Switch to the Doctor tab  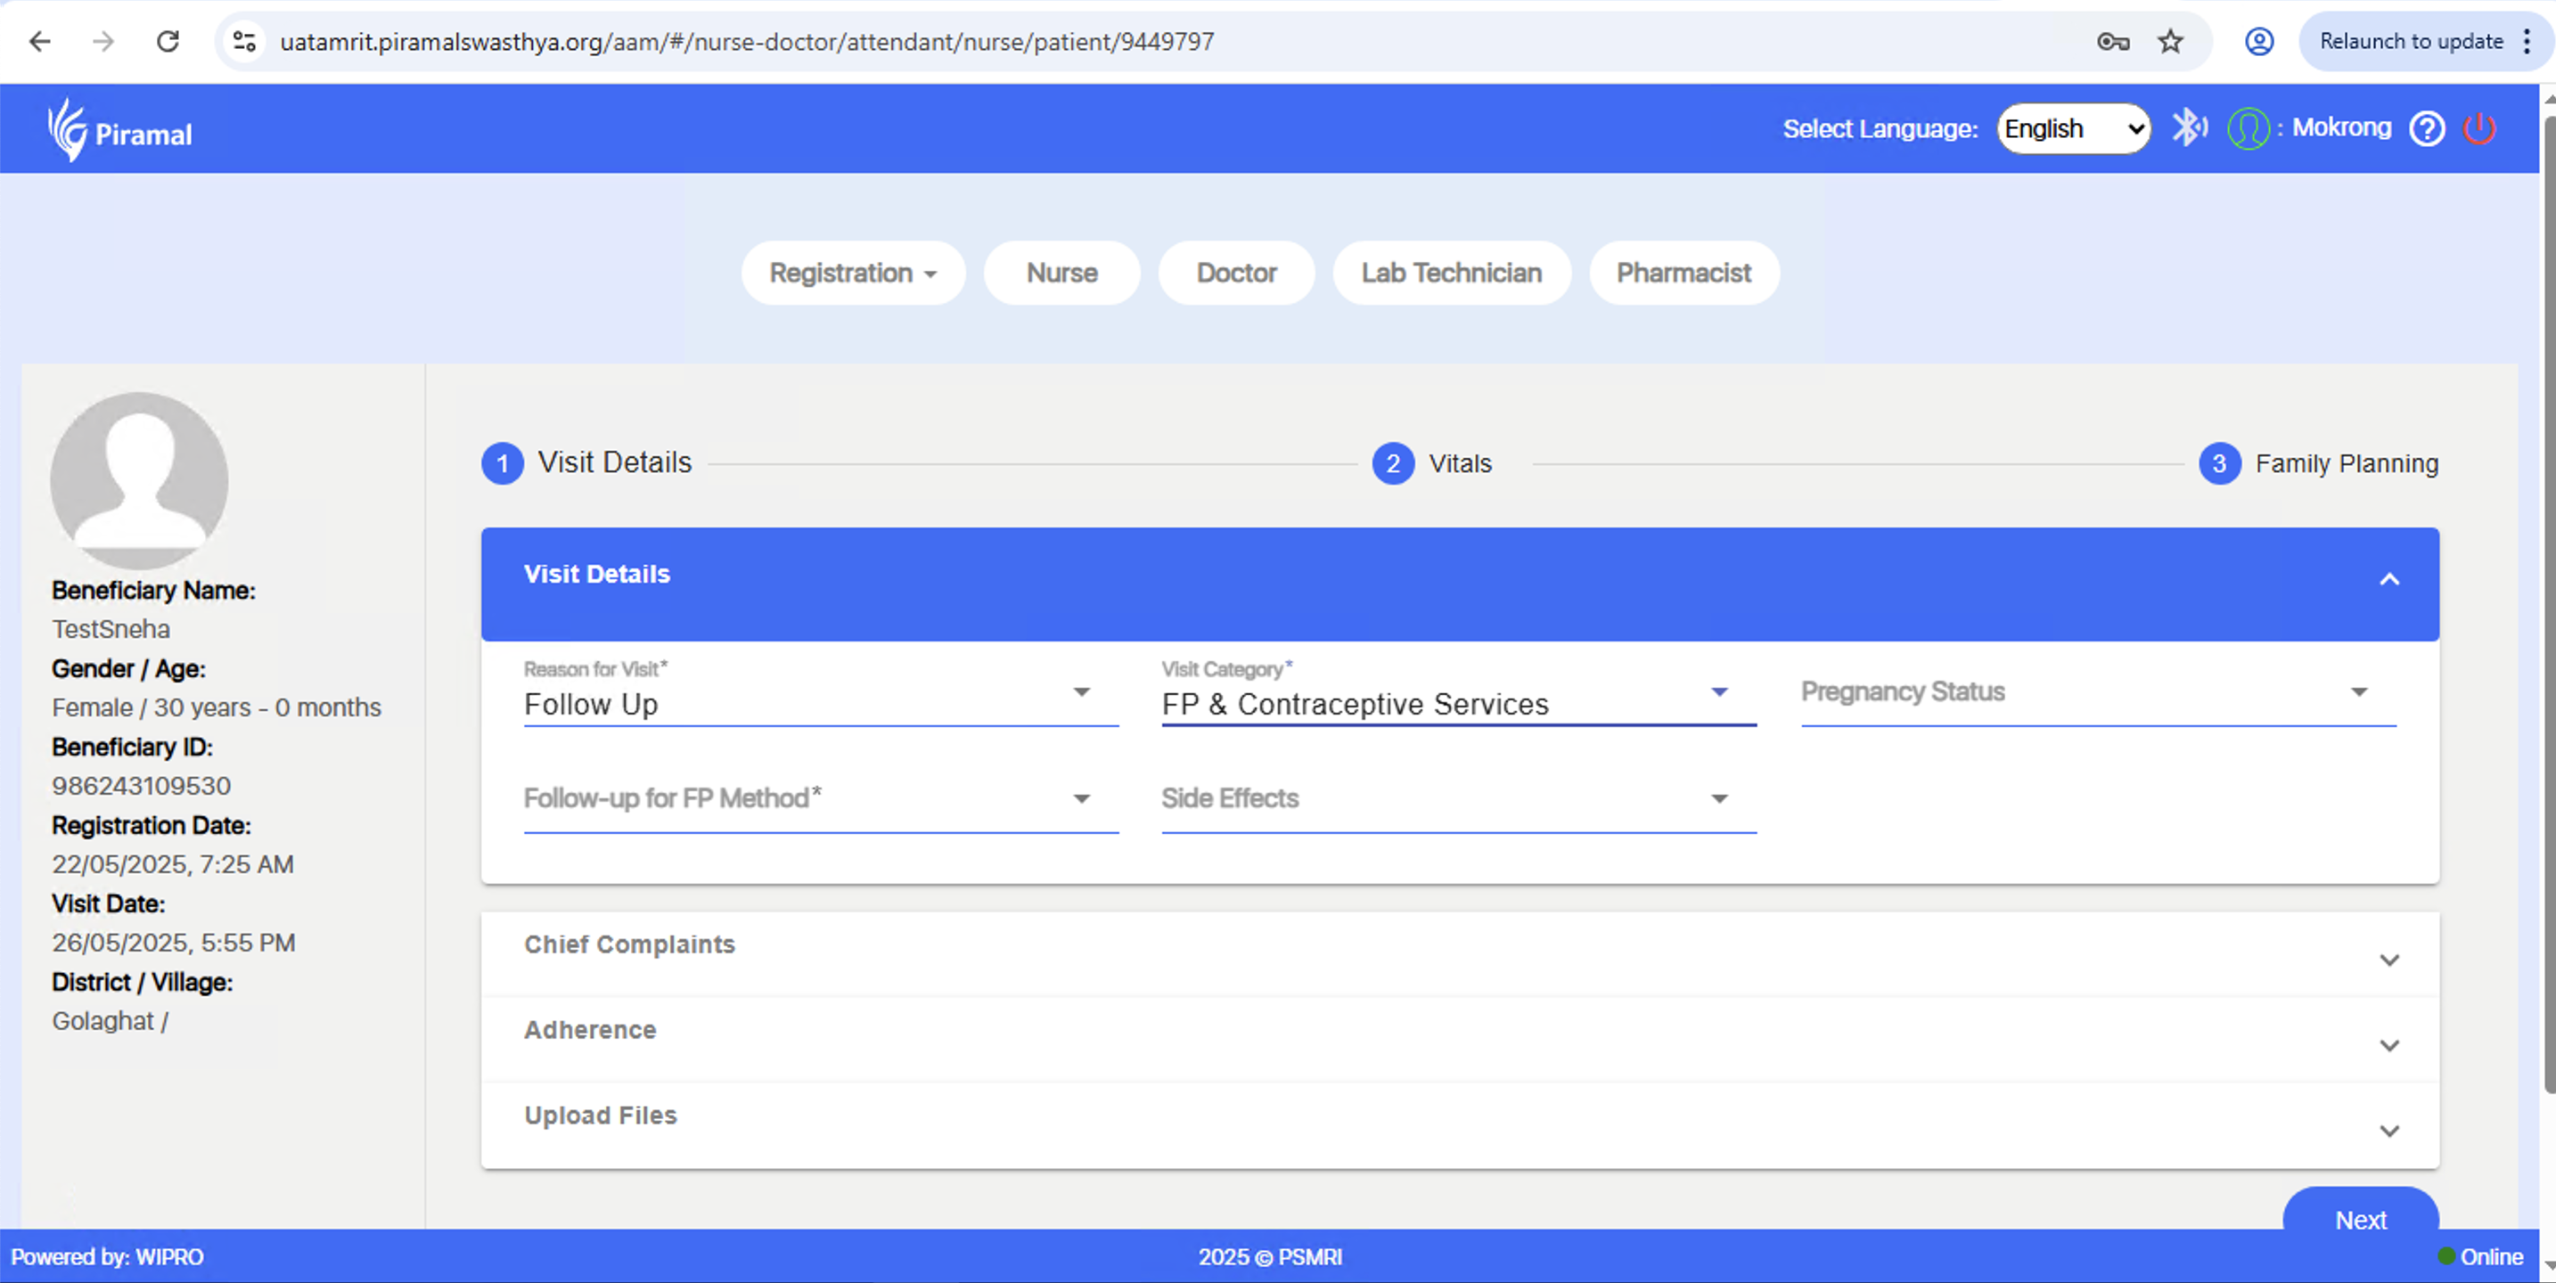pyautogui.click(x=1236, y=273)
